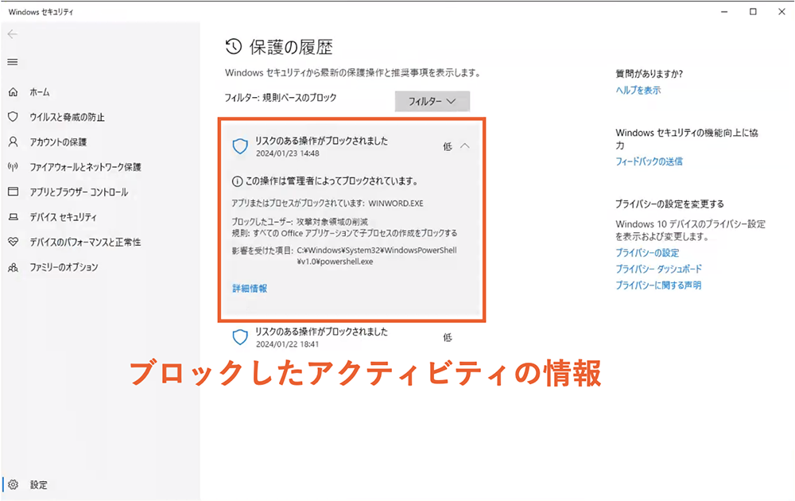Viewport: 795px width, 501px height.
Task: Click severity 低 on the 18:41 entry
Action: tap(447, 337)
